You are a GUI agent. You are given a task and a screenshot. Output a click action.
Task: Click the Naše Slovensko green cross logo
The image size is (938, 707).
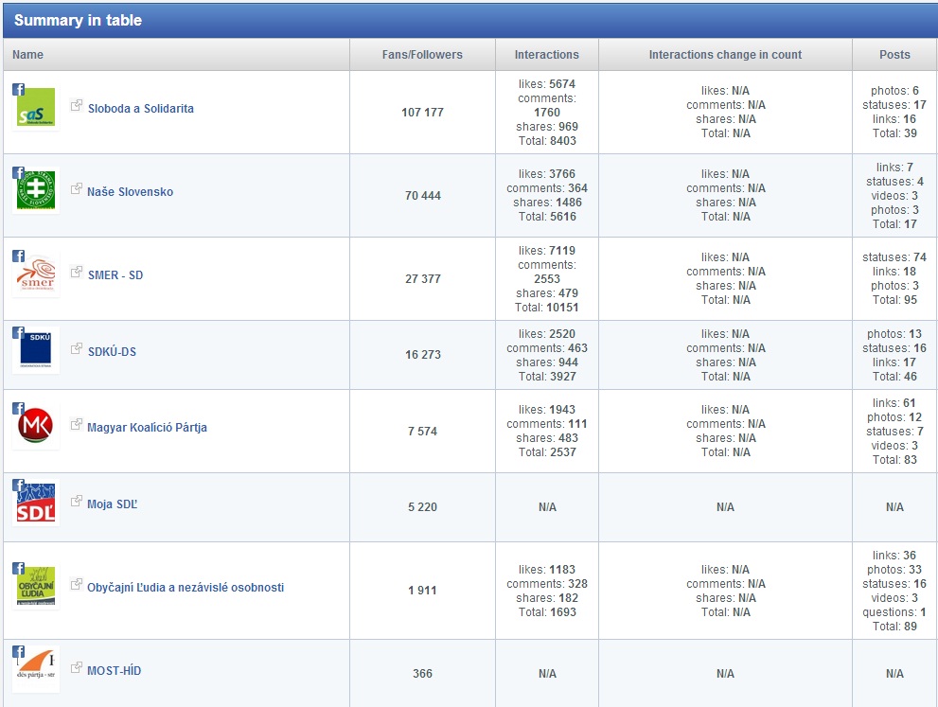tap(36, 190)
